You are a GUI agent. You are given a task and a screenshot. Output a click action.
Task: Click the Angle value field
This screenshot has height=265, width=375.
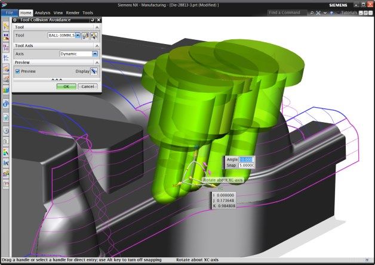pyautogui.click(x=246, y=160)
